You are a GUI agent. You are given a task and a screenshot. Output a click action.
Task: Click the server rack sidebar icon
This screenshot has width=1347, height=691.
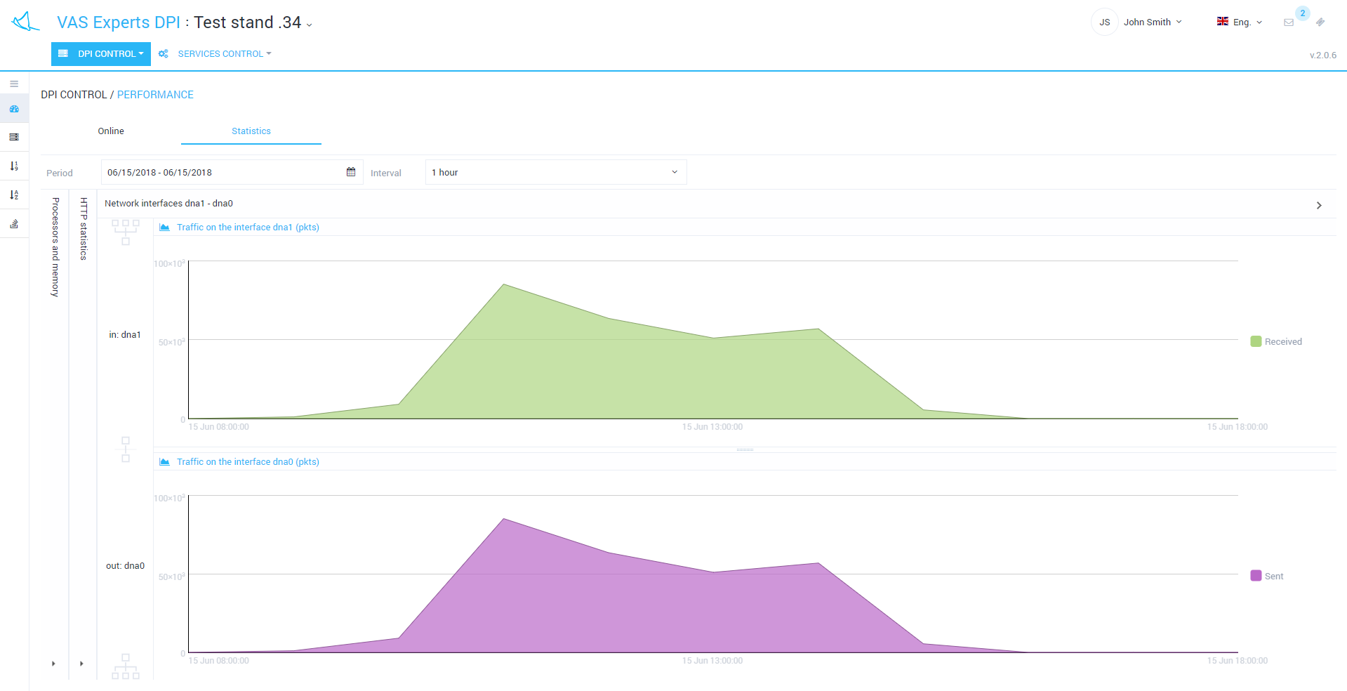click(x=14, y=137)
